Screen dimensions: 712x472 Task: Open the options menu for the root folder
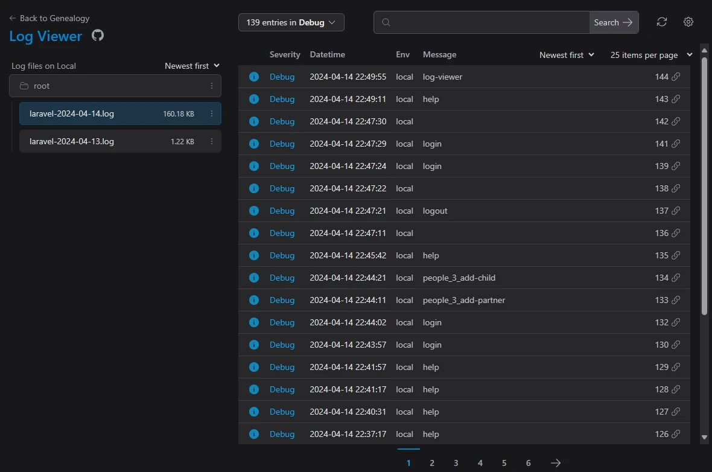[x=212, y=86]
